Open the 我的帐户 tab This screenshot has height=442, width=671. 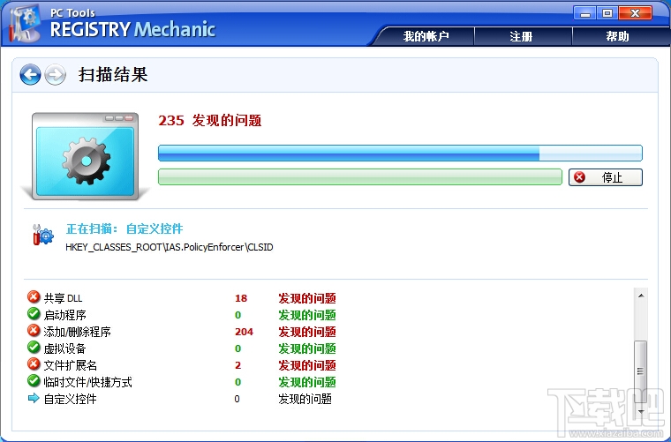point(426,36)
